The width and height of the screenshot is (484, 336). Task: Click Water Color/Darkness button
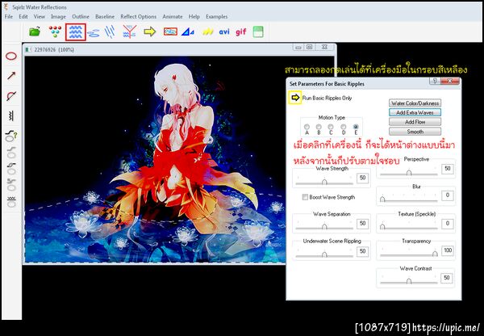[x=415, y=103]
